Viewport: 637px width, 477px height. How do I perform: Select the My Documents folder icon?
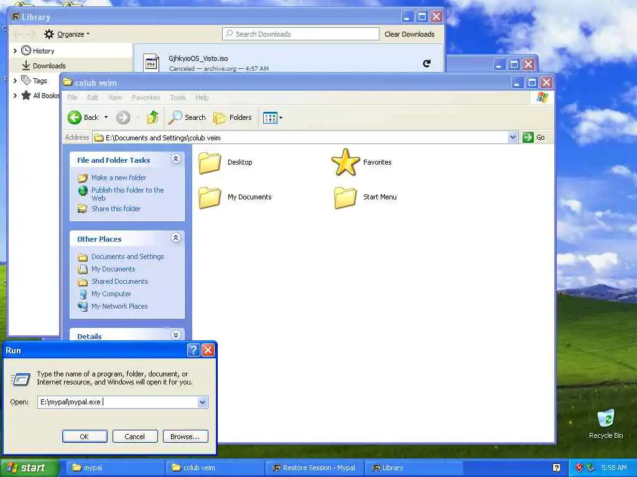[210, 197]
